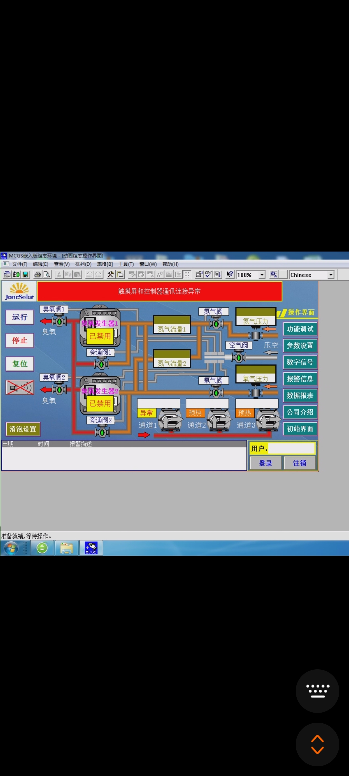The width and height of the screenshot is (349, 776).
Task: Click the 参数设置 navigation button
Action: click(x=300, y=345)
